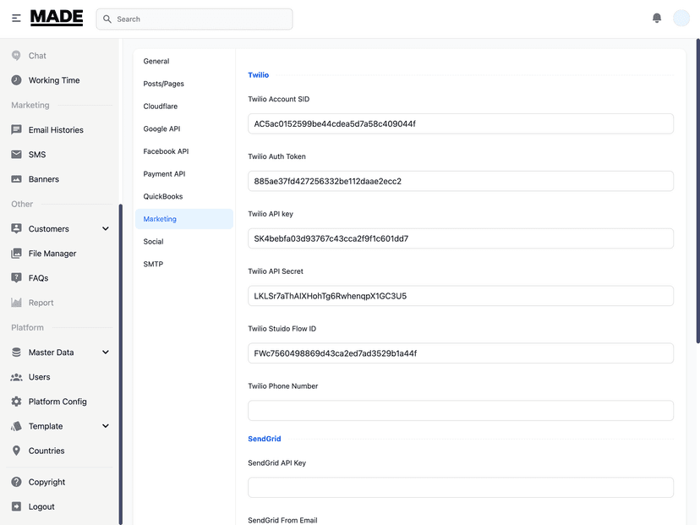Image resolution: width=700 pixels, height=525 pixels.
Task: Click the Platform Config gear icon
Action: click(17, 402)
